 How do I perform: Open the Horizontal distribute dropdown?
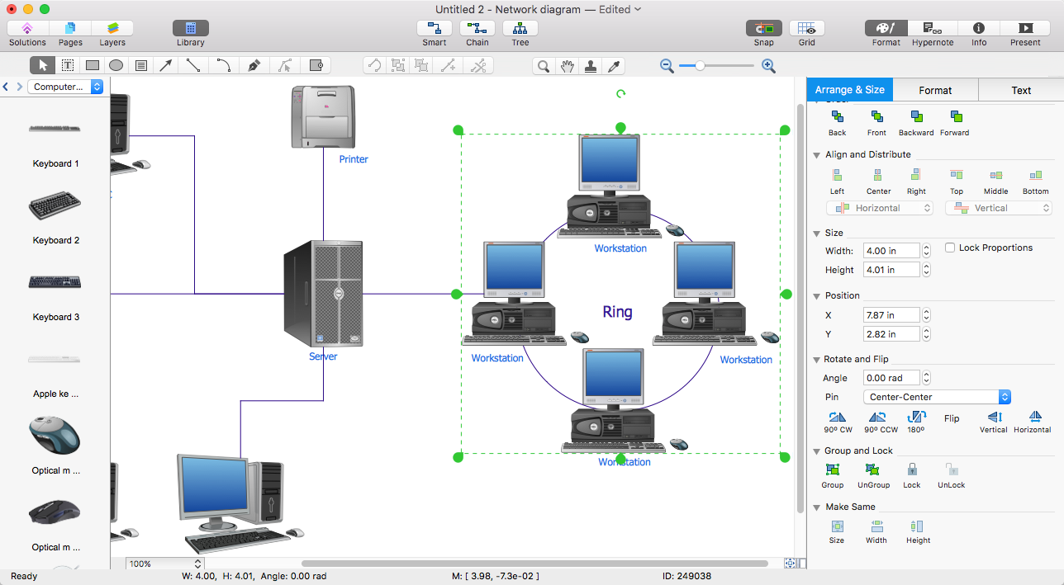pos(879,208)
